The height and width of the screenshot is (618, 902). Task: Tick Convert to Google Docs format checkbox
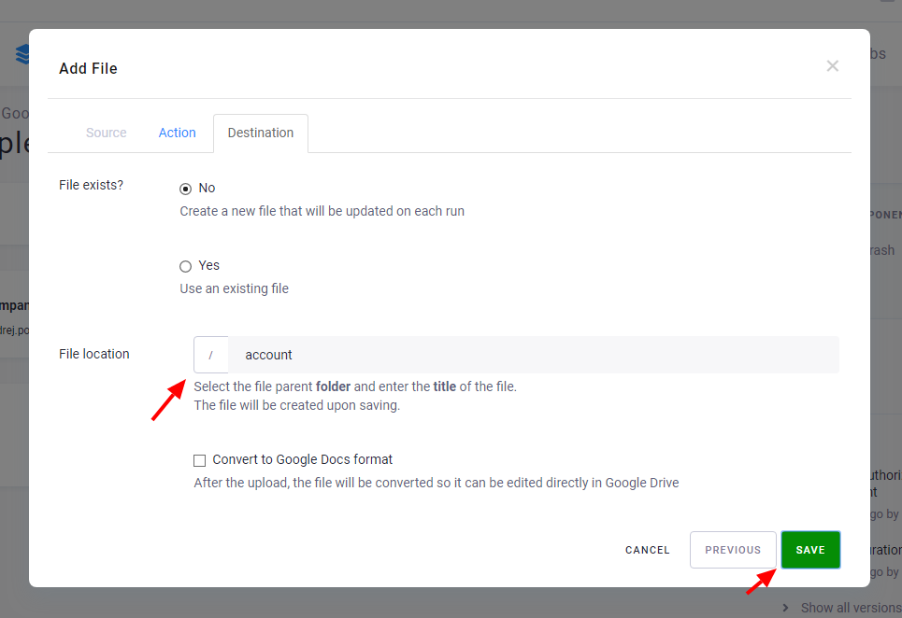point(200,460)
